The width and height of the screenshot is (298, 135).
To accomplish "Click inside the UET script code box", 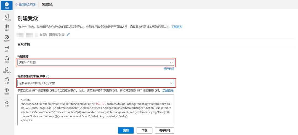I will click(x=96, y=110).
